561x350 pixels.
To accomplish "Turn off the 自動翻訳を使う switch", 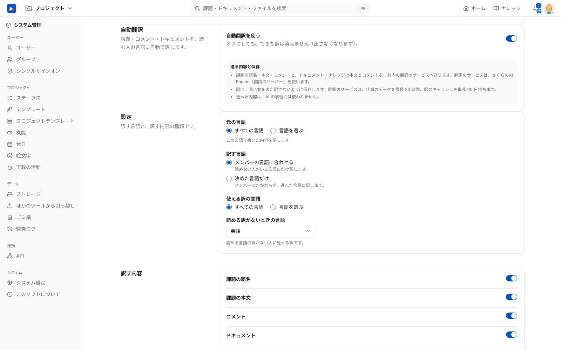I will point(511,38).
